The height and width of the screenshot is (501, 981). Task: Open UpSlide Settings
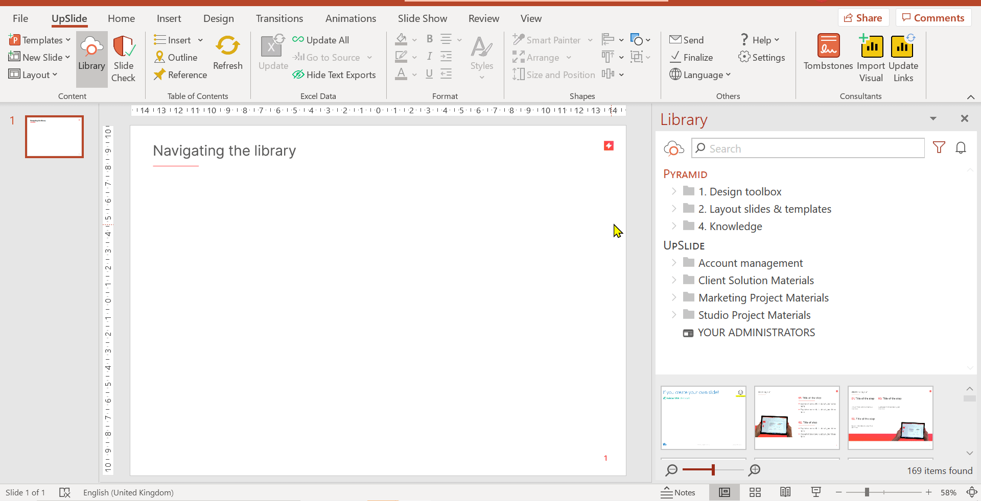762,57
